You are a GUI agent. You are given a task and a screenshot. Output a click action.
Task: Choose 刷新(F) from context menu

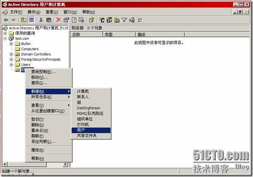[x=49, y=136]
